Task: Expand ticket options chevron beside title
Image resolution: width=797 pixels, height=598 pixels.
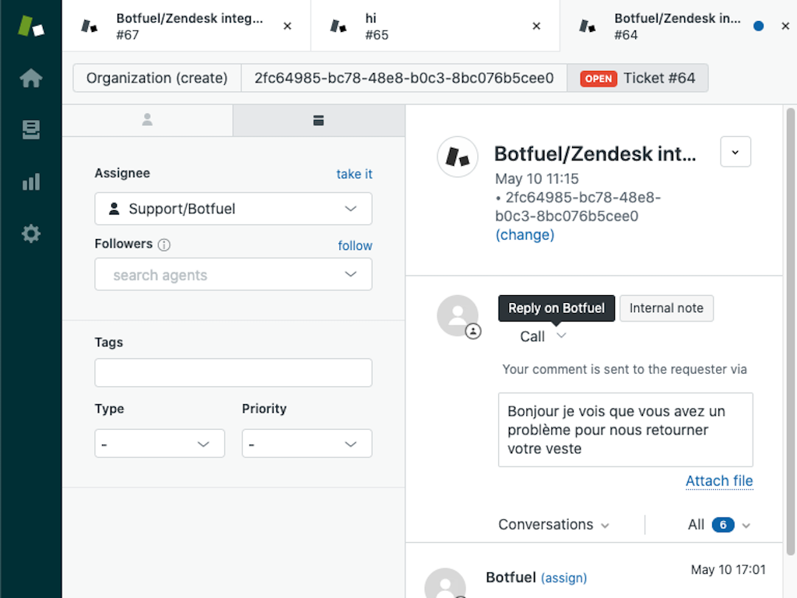Action: 736,152
